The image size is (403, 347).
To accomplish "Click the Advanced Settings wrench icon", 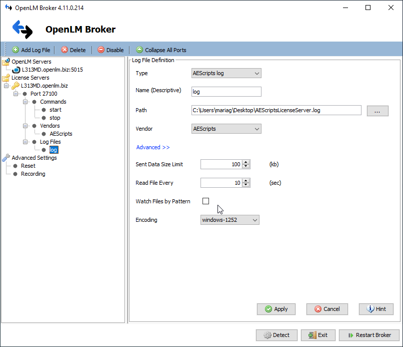I will [x=6, y=158].
